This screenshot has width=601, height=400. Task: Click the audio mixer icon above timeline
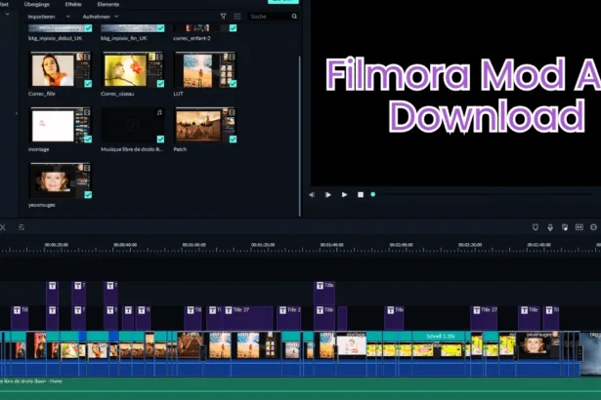(565, 227)
